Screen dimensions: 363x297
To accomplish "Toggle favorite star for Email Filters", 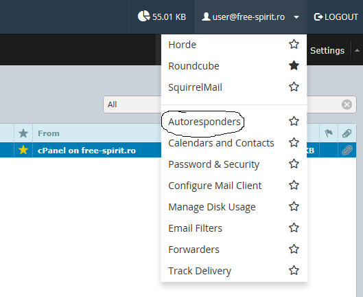I will (294, 228).
